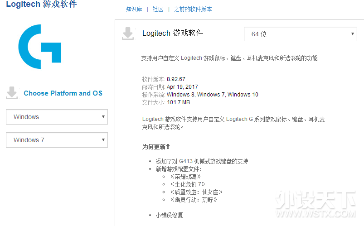Viewport: 364px width, 226px height.
Task: Open the Windows platform dropdown
Action: click(57, 117)
